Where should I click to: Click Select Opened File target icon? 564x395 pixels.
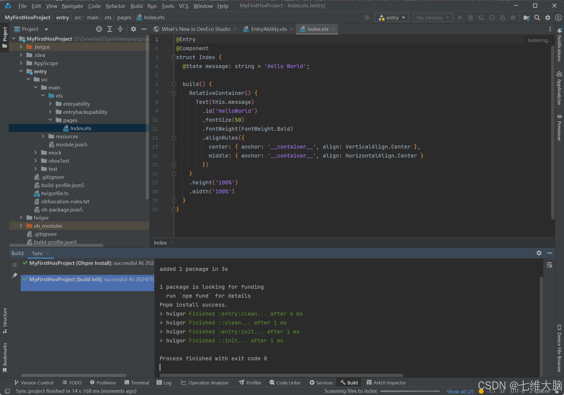[99, 29]
